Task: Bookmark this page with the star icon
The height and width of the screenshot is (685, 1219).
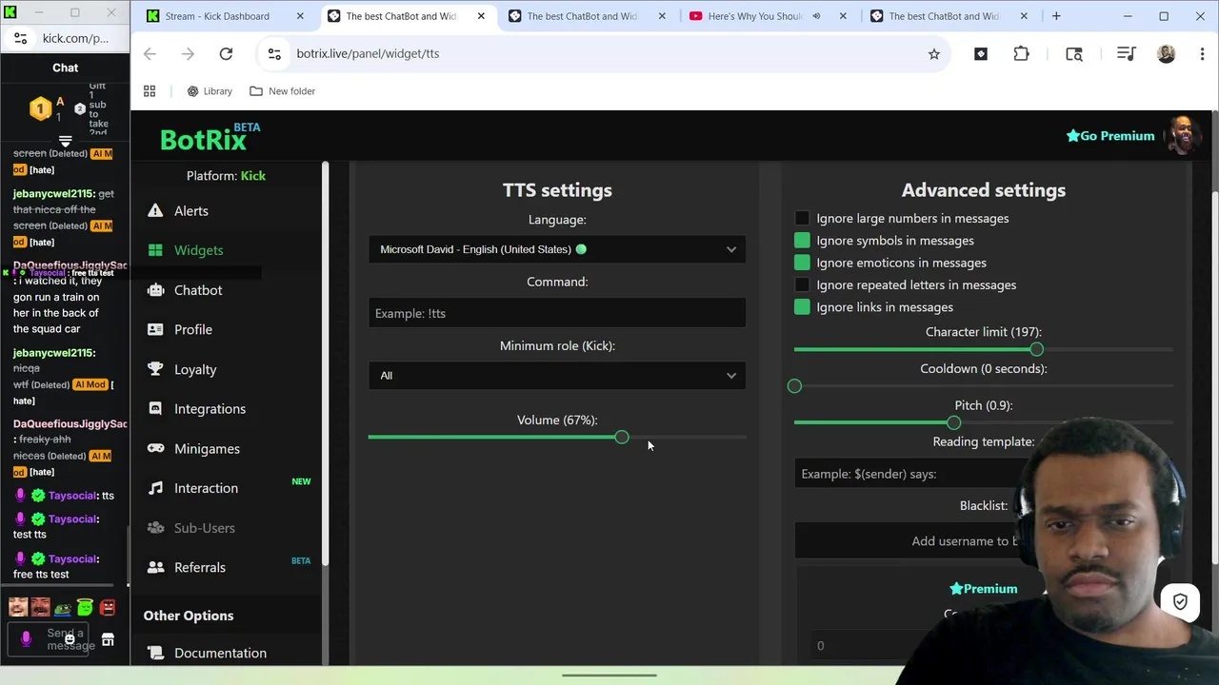Action: pos(934,54)
